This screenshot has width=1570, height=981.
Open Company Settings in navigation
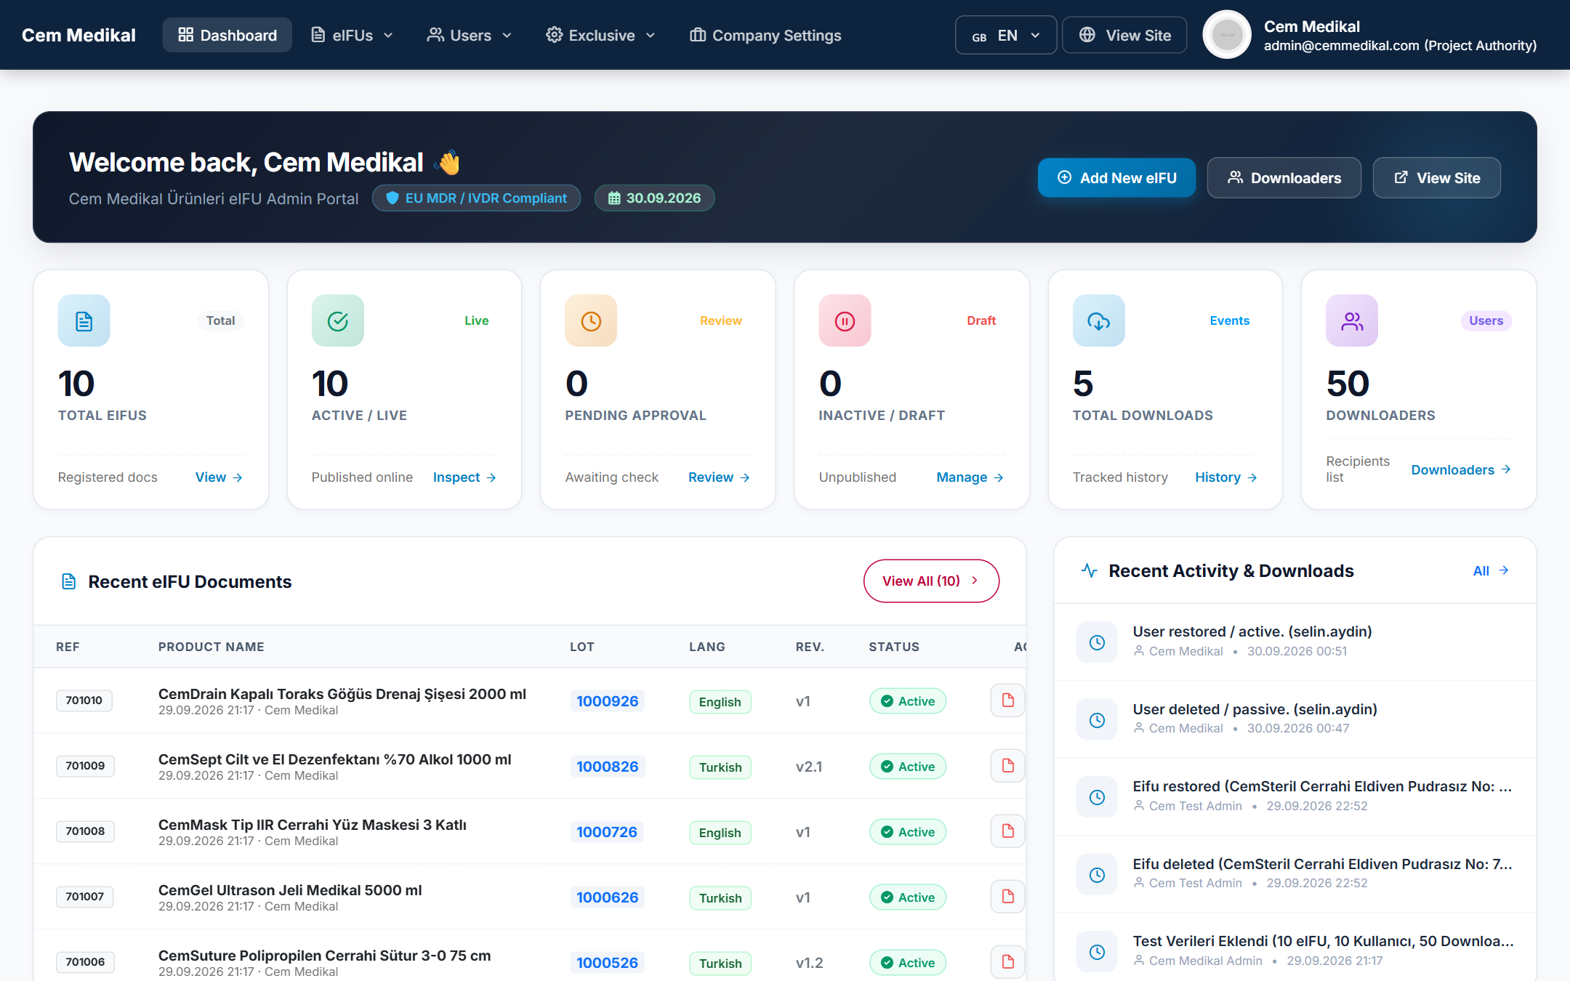pyautogui.click(x=765, y=35)
